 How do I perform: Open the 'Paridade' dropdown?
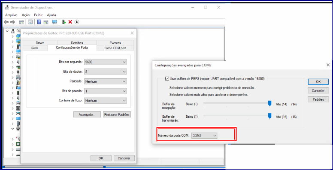(x=106, y=81)
